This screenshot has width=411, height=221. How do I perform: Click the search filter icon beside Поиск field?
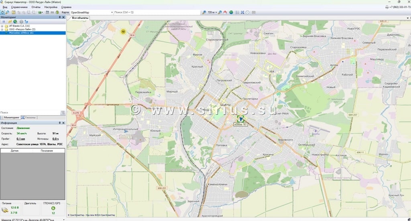pos(63,113)
